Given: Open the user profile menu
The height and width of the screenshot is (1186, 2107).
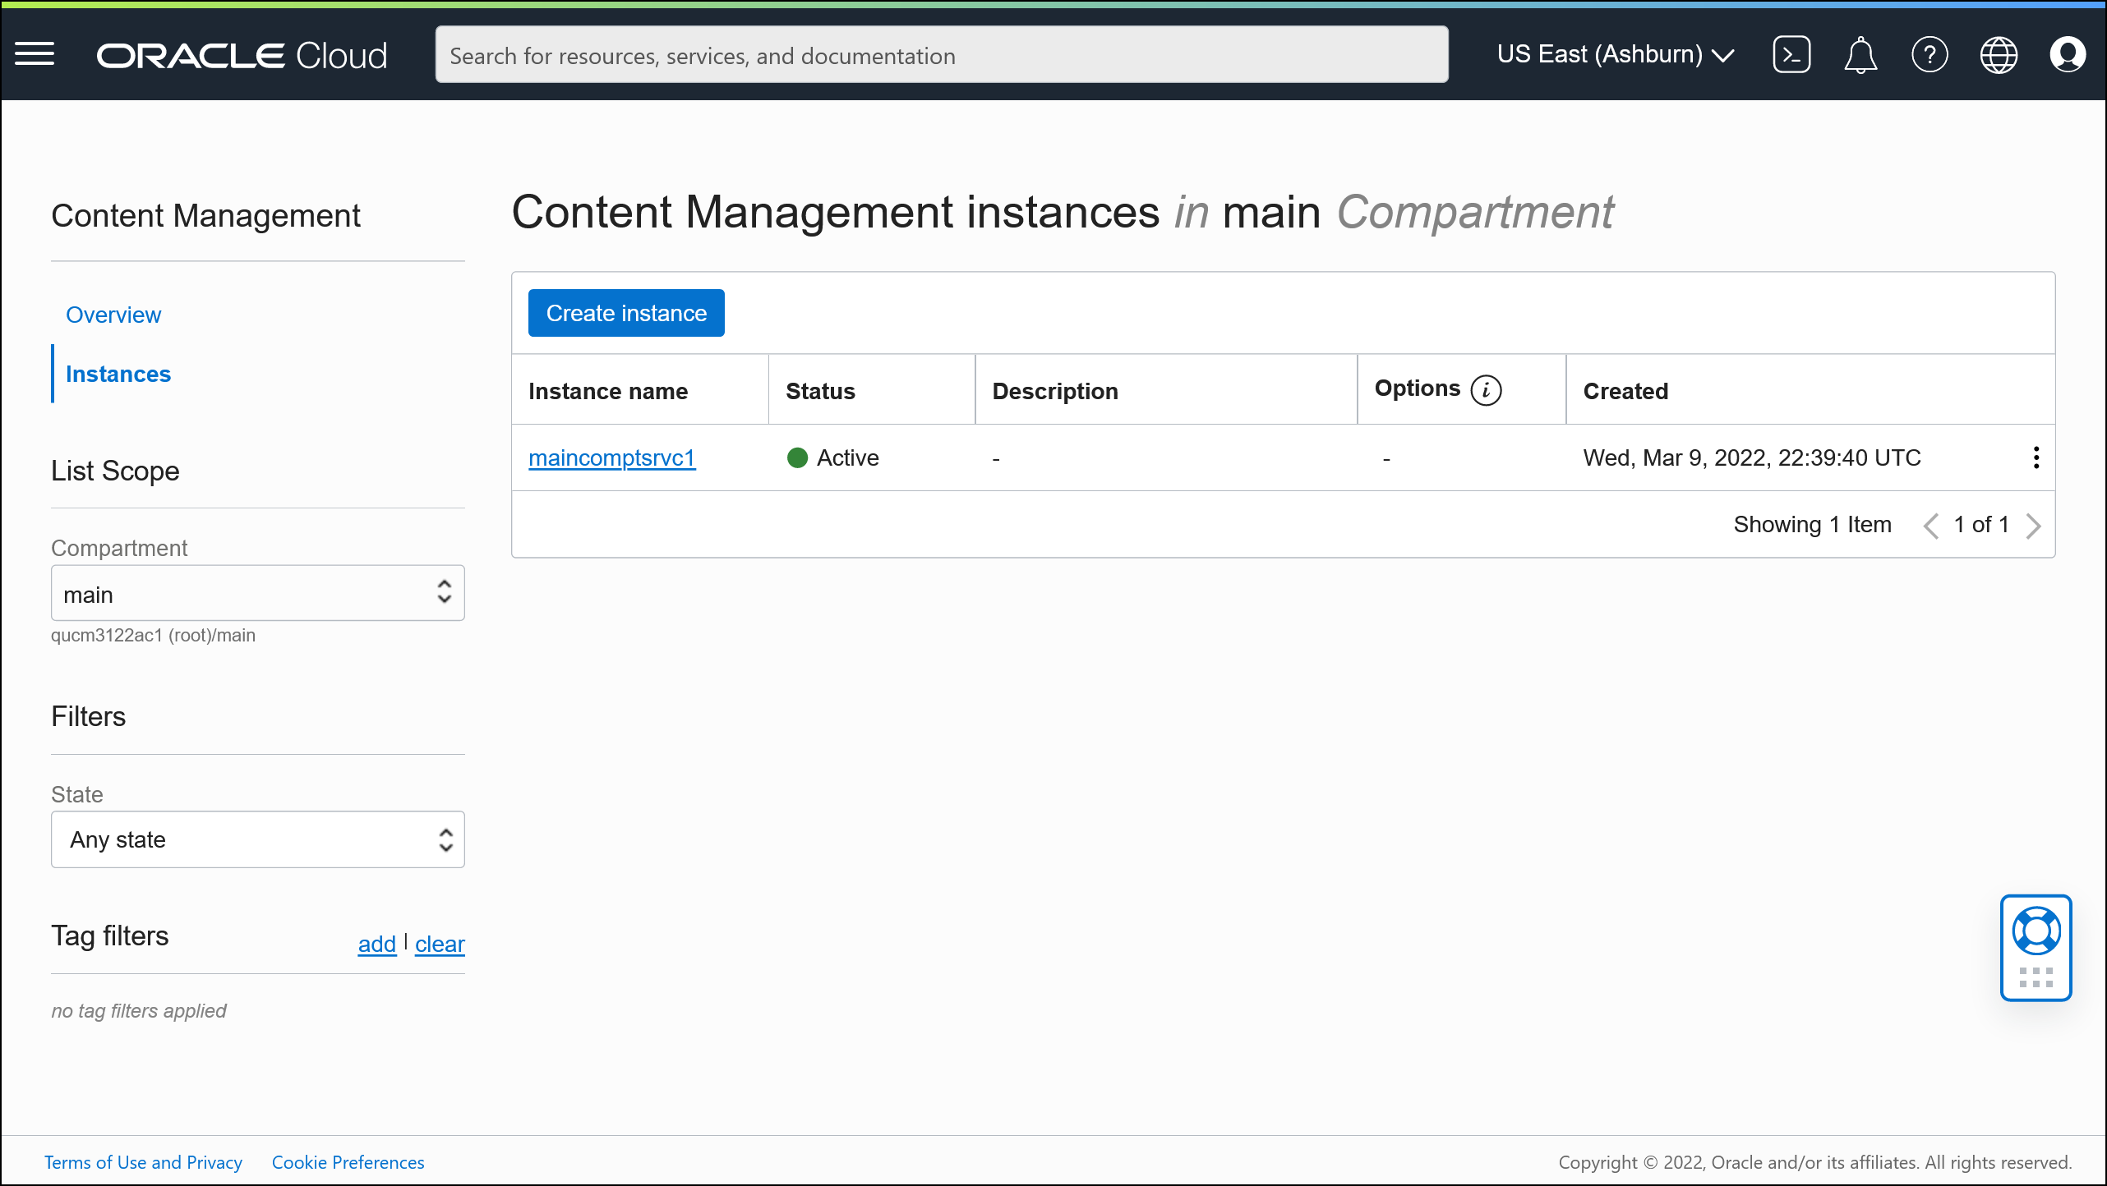Looking at the screenshot, I should [2068, 53].
